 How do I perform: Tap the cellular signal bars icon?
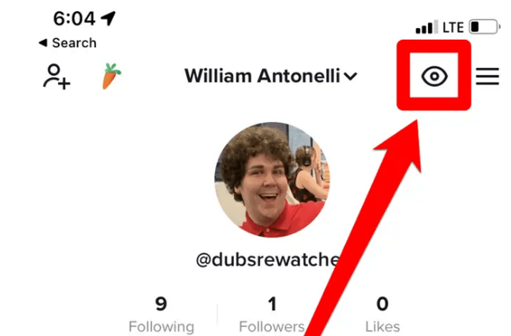click(427, 27)
